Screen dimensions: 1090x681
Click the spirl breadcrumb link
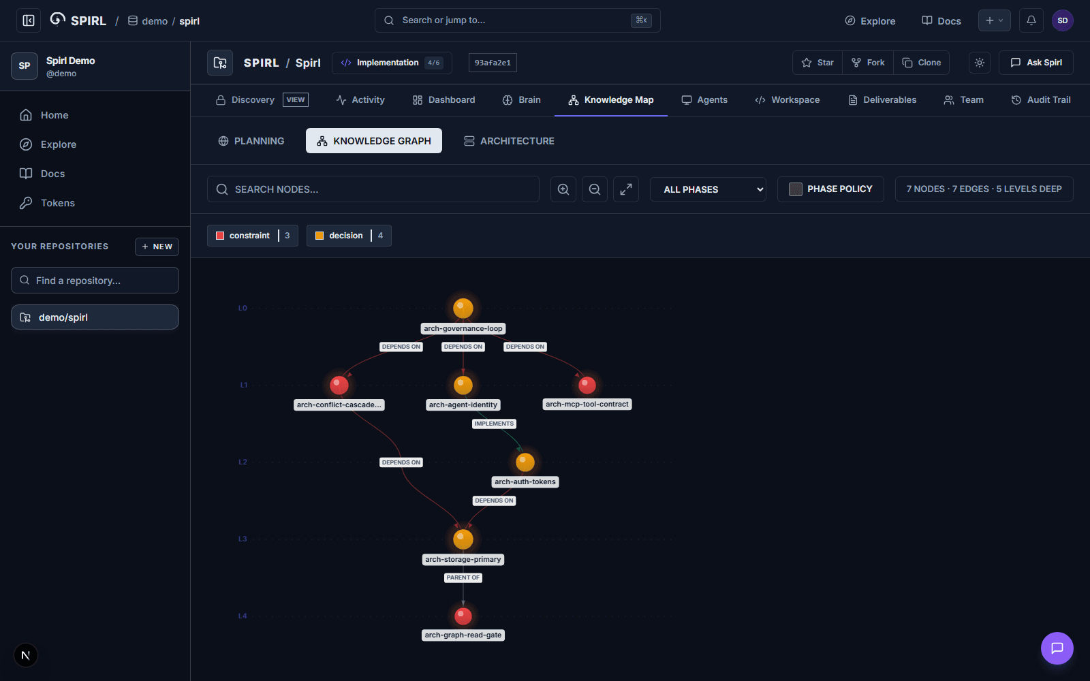[189, 21]
